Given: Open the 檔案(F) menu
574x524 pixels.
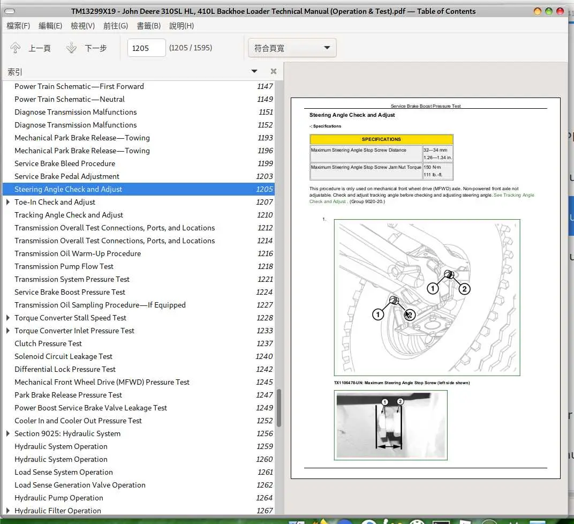Looking at the screenshot, I should click(18, 26).
